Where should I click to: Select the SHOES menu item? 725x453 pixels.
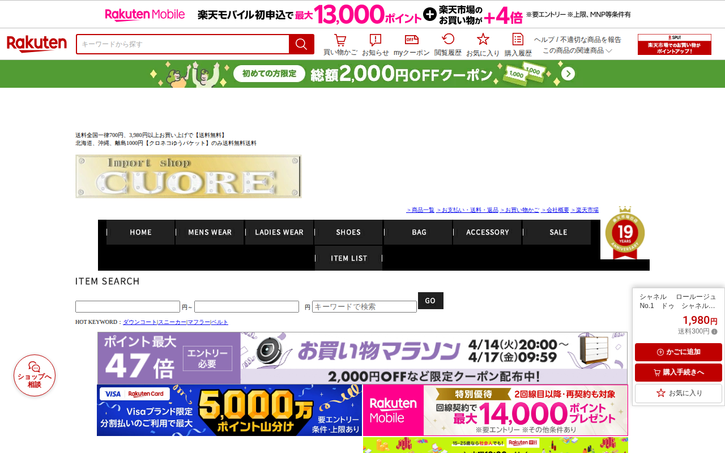pos(348,232)
